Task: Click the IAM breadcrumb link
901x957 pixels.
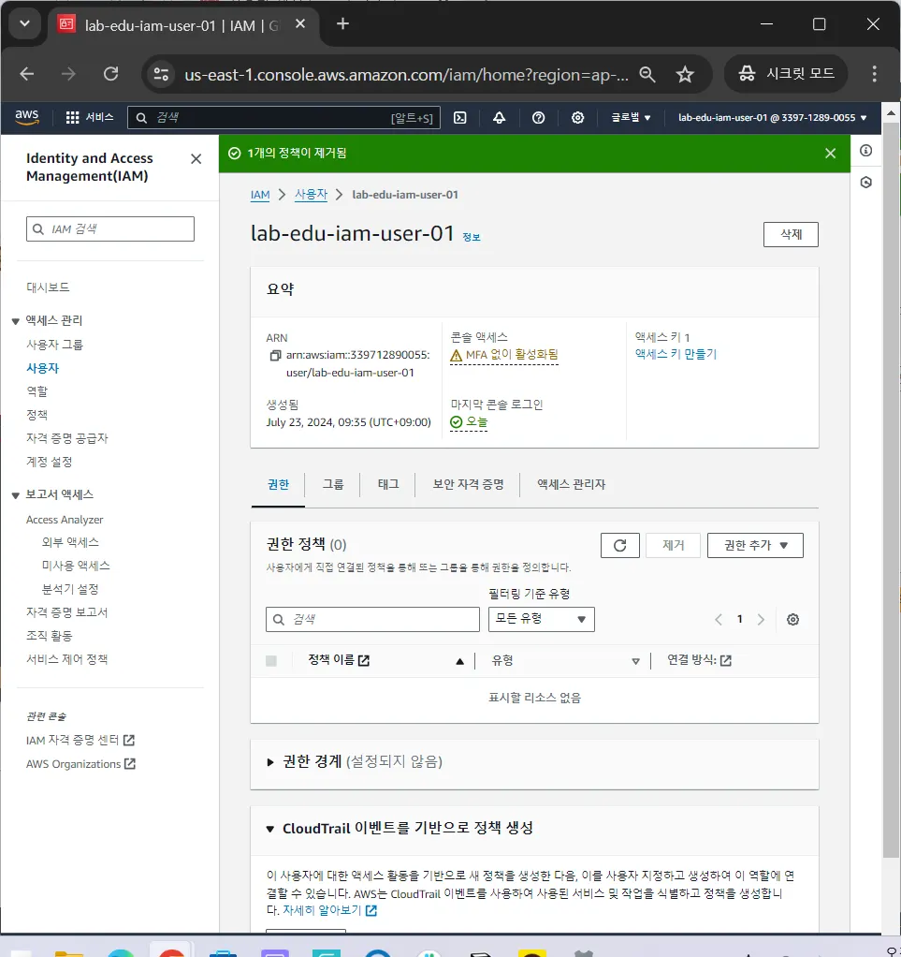Action: click(x=260, y=195)
